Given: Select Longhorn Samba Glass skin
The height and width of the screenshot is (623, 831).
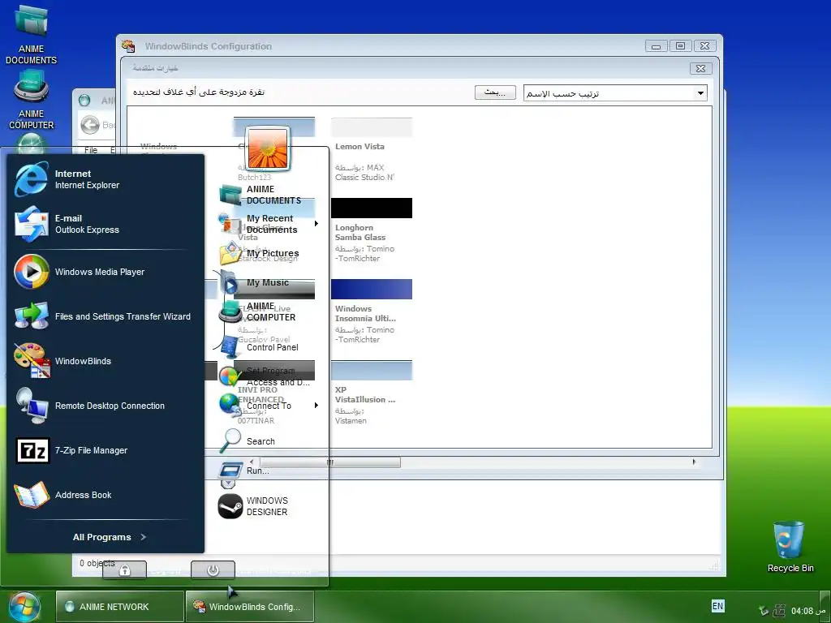Looking at the screenshot, I should point(372,231).
